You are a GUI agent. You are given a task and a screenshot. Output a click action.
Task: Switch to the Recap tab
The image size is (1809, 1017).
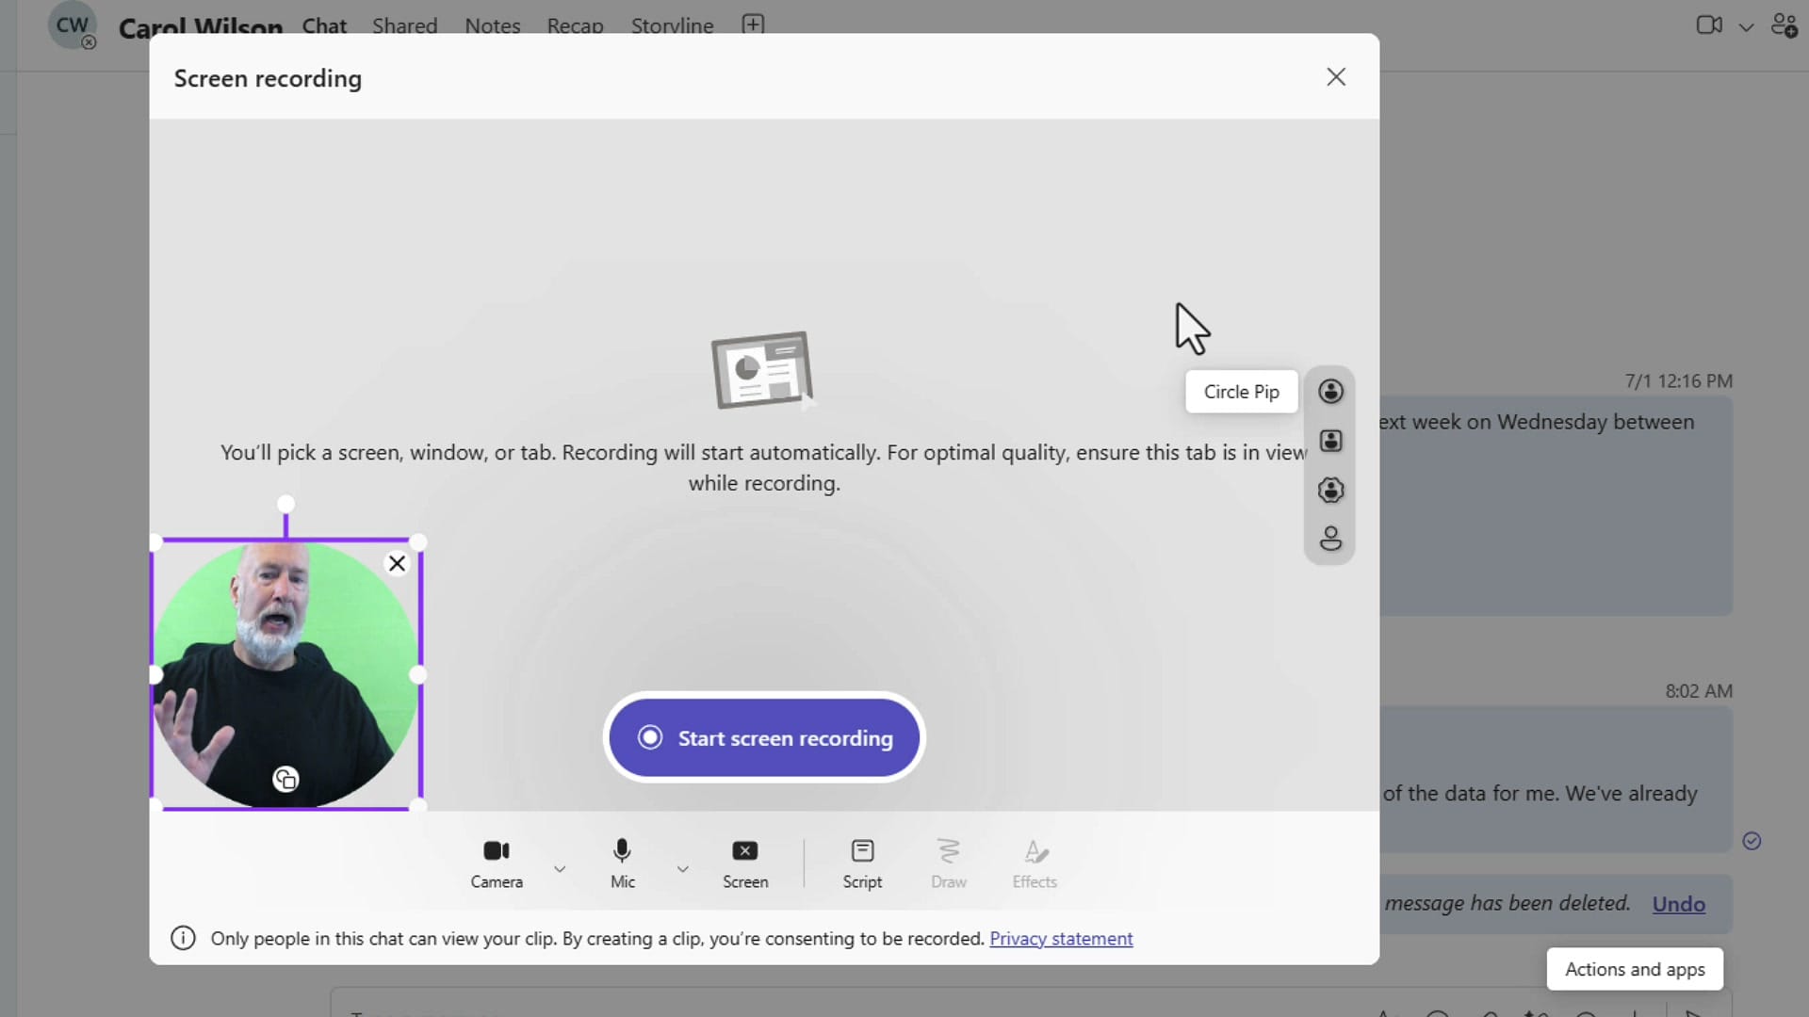pos(575,25)
